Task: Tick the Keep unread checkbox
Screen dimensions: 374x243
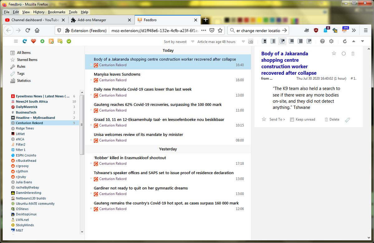Action: (x=292, y=120)
